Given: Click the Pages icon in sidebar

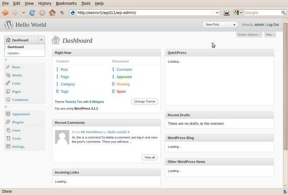Looking at the screenshot, I should (x=8, y=91).
